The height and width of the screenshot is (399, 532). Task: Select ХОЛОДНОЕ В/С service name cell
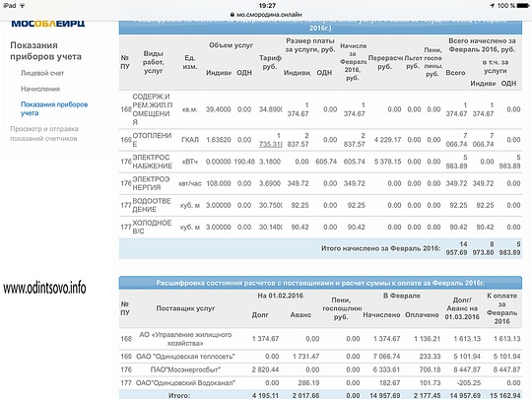click(152, 227)
